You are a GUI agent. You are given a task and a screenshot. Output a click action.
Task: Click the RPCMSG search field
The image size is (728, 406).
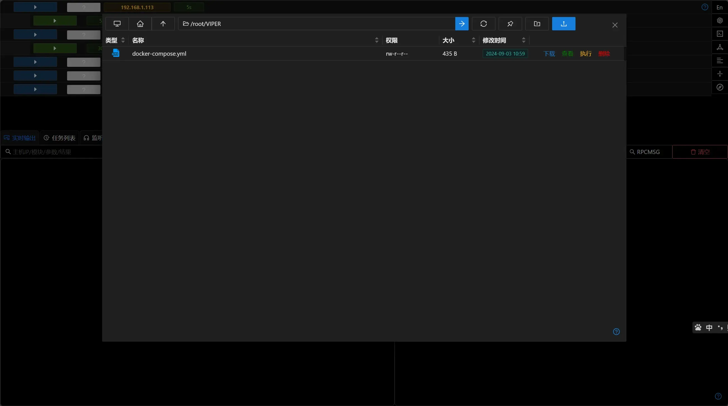pos(649,152)
